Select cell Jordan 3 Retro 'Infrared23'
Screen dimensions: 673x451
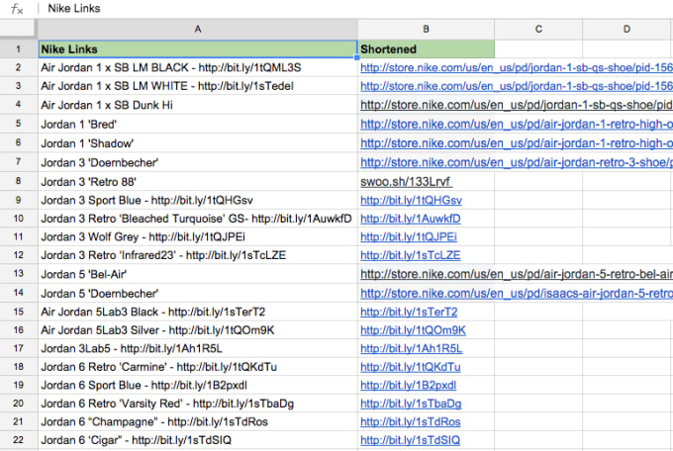click(197, 255)
